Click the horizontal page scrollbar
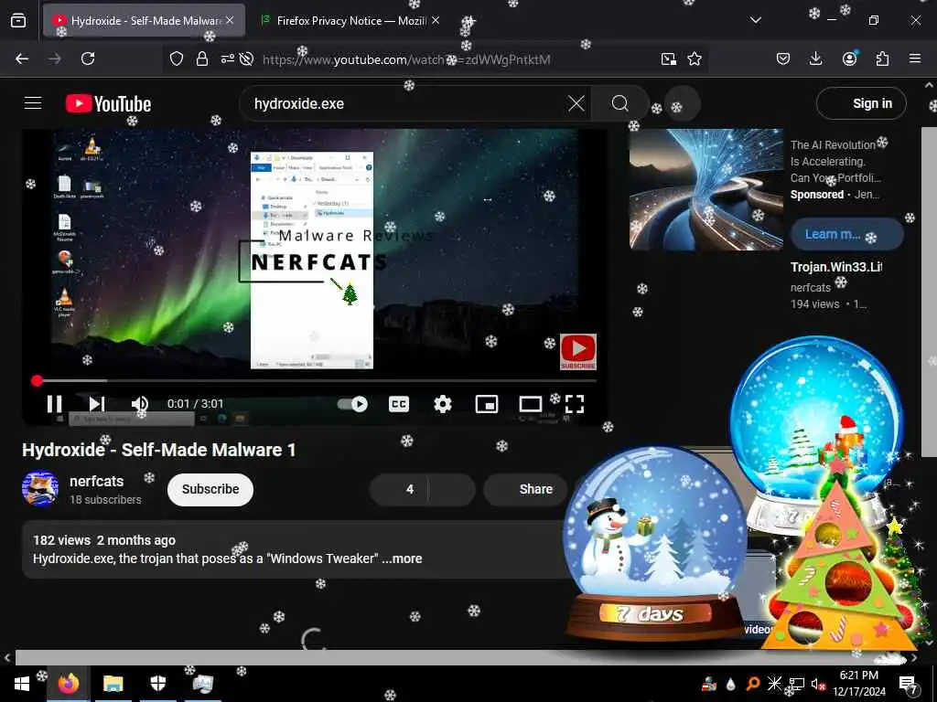Image resolution: width=937 pixels, height=702 pixels. (x=460, y=658)
